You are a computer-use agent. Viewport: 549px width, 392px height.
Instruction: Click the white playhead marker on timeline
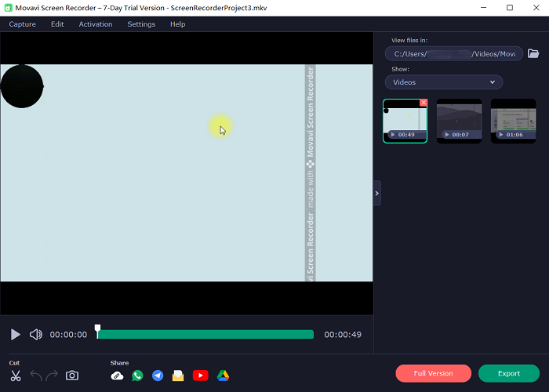click(98, 331)
